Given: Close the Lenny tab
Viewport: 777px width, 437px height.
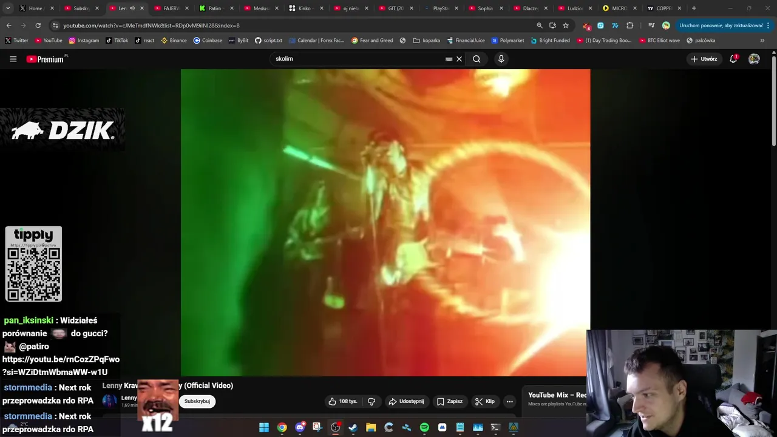Looking at the screenshot, I should (x=142, y=8).
